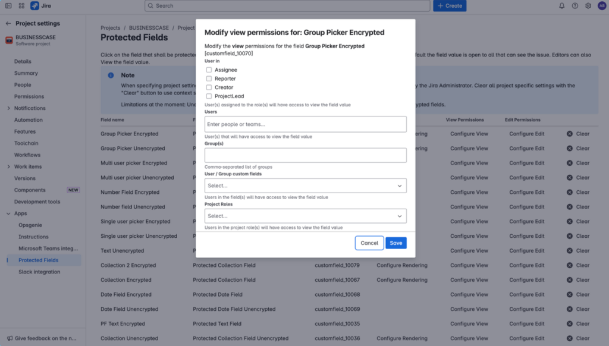Viewport: 609px width, 346px height.
Task: Save the view permissions
Action: click(x=395, y=243)
